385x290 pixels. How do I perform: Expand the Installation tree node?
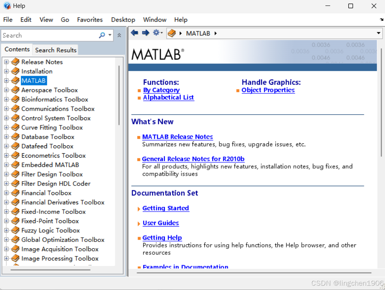point(6,71)
